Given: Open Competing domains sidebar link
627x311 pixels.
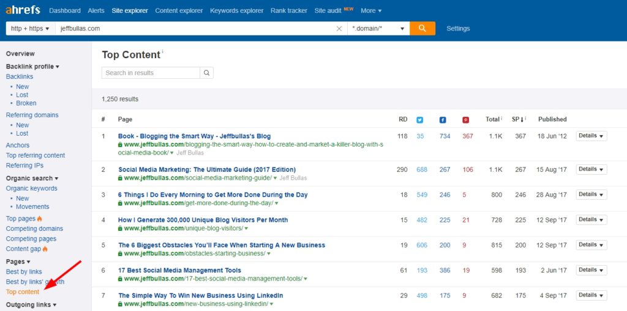Looking at the screenshot, I should pyautogui.click(x=34, y=229).
